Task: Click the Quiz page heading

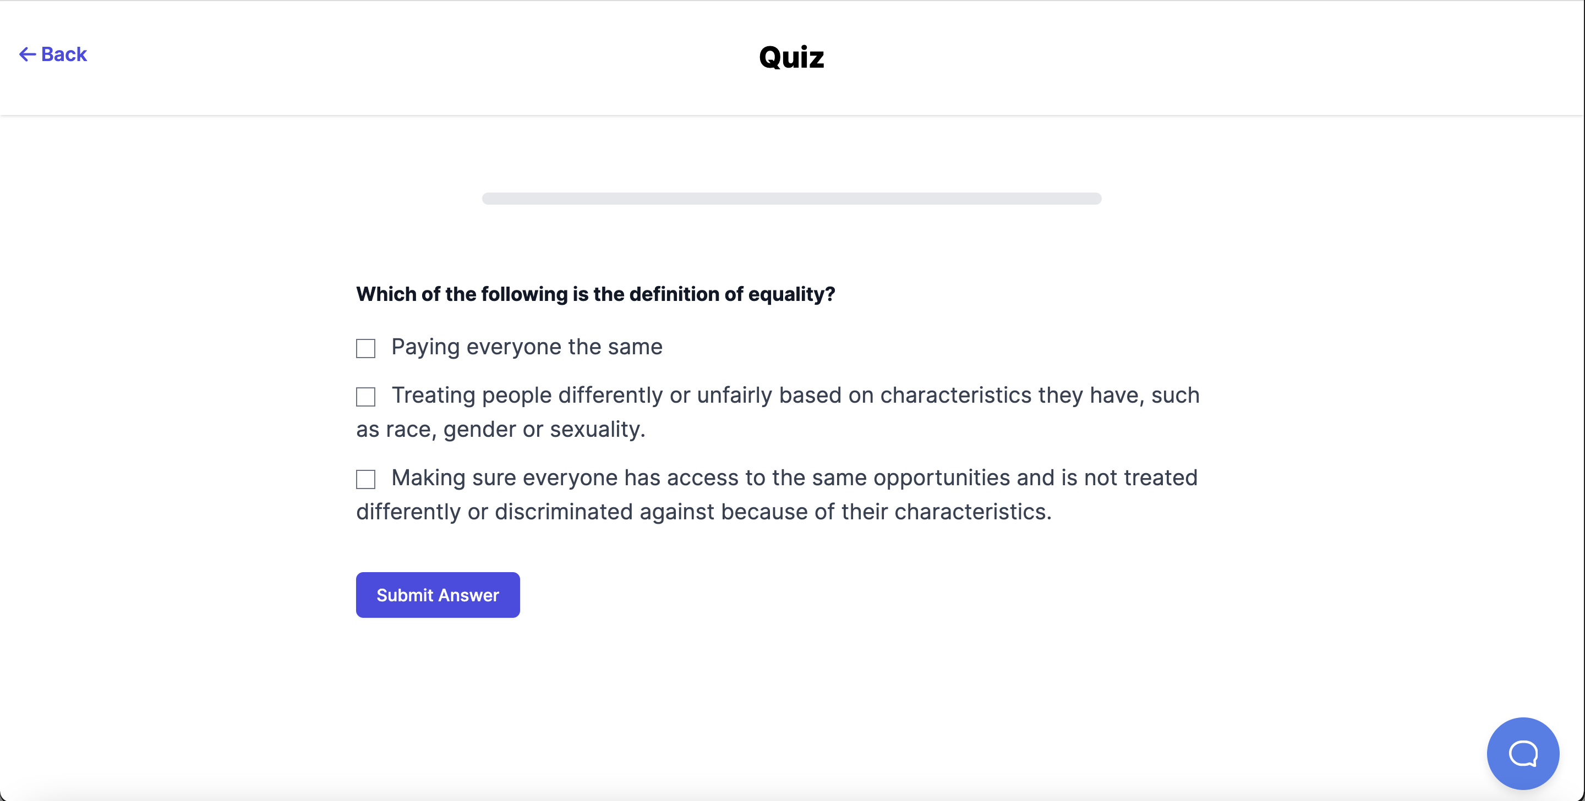Action: tap(791, 57)
